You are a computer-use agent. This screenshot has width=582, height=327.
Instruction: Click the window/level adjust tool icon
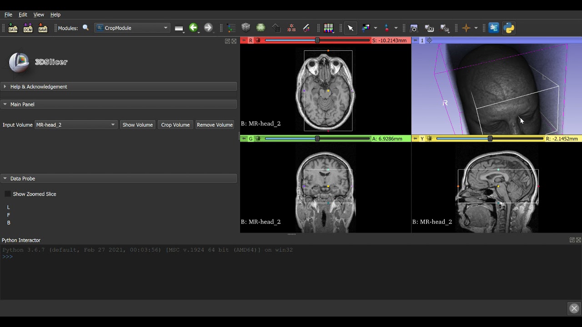[366, 28]
